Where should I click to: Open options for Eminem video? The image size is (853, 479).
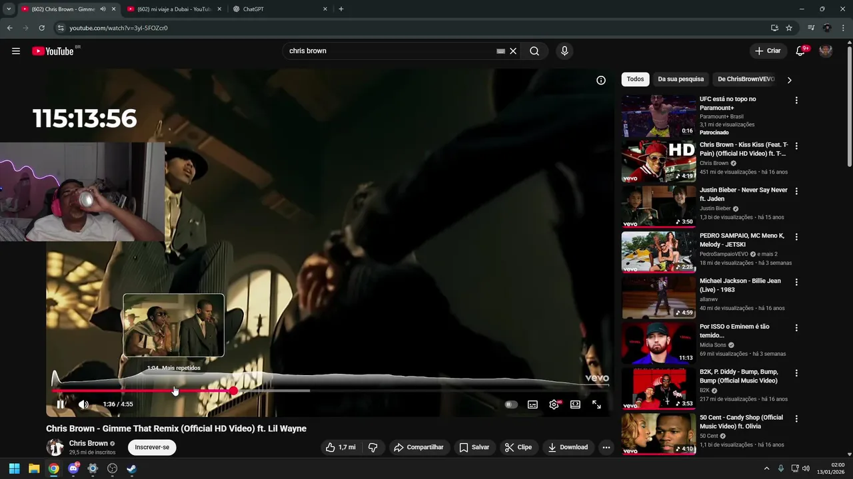coord(796,328)
